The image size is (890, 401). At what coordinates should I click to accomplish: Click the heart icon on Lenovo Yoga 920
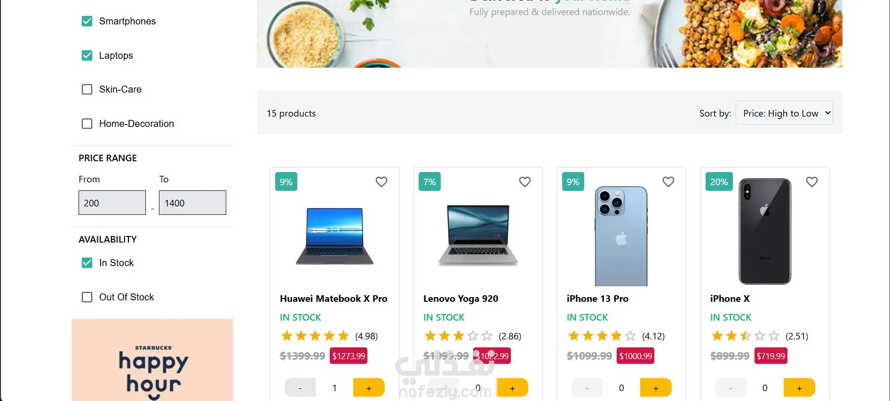(x=524, y=182)
